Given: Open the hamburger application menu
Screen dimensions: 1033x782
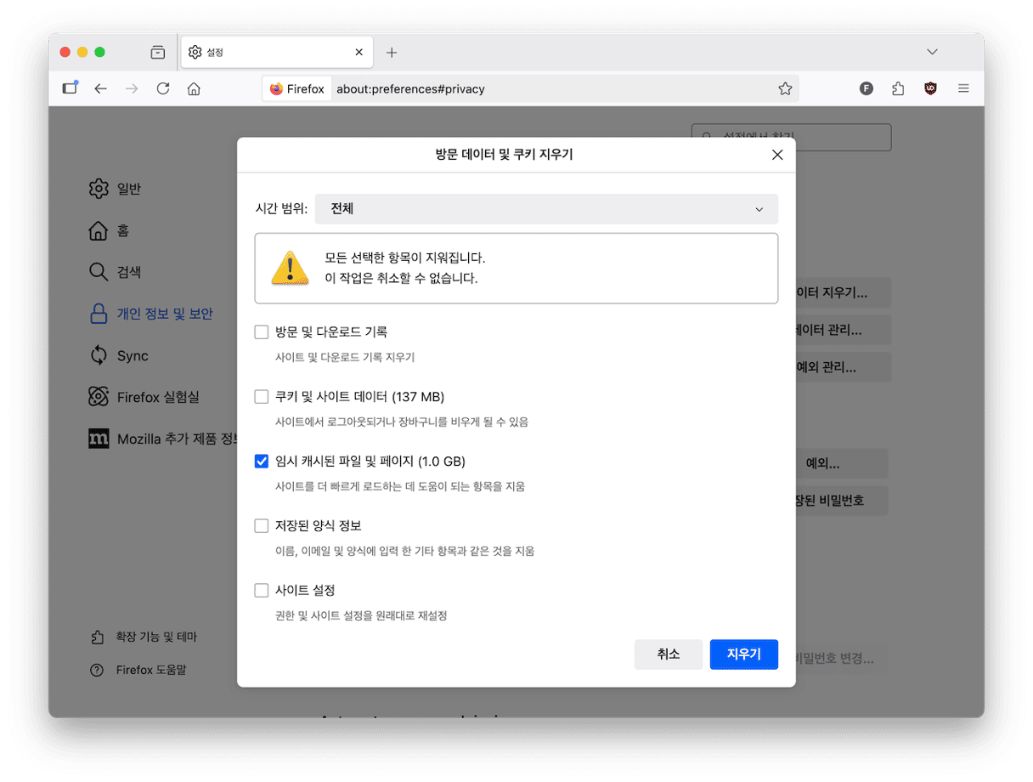Looking at the screenshot, I should point(963,88).
